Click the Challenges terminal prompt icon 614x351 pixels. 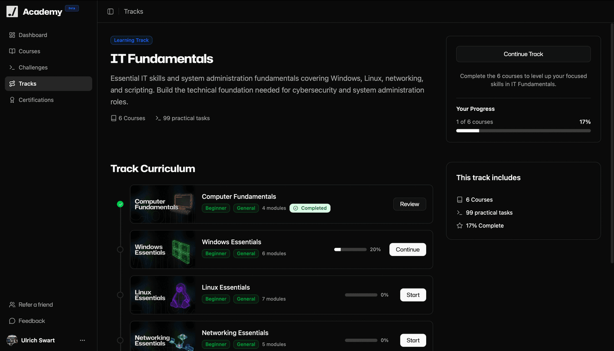(11, 67)
